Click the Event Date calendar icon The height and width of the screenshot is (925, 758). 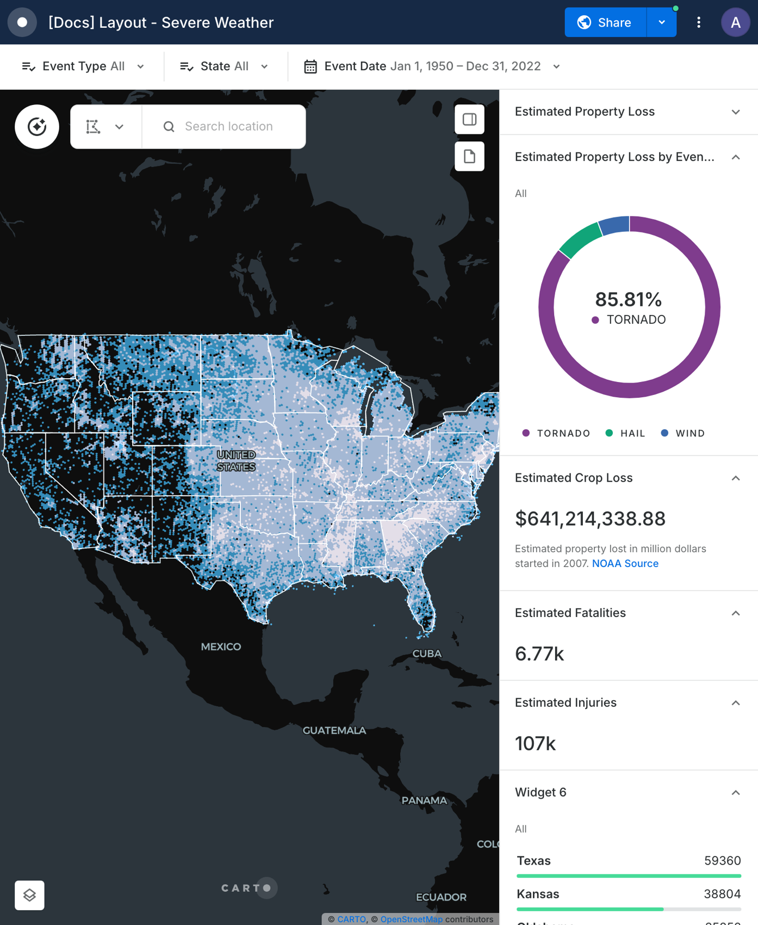tap(310, 66)
